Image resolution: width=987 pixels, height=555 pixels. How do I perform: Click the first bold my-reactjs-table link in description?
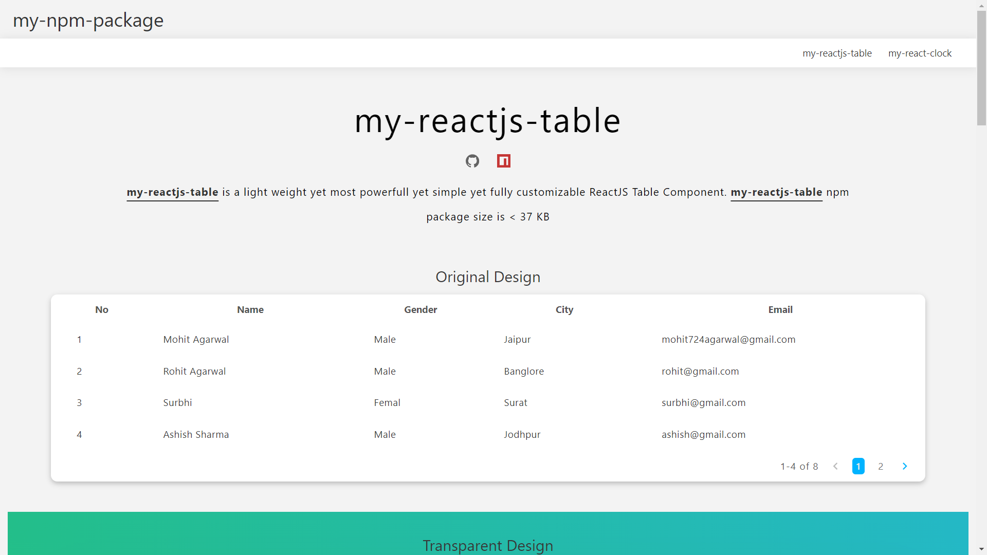(x=173, y=192)
